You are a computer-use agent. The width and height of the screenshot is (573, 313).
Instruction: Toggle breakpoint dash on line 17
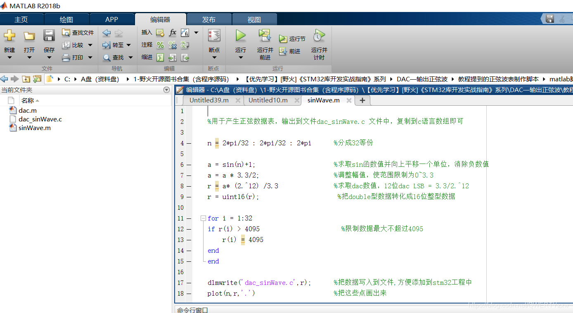(189, 283)
